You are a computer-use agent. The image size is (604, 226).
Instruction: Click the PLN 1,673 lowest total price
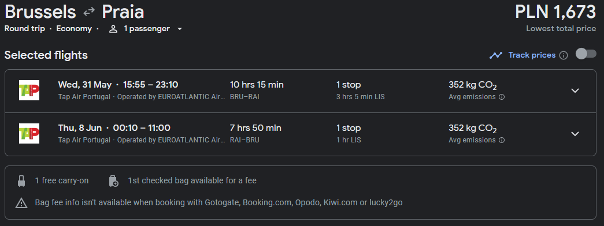click(555, 12)
